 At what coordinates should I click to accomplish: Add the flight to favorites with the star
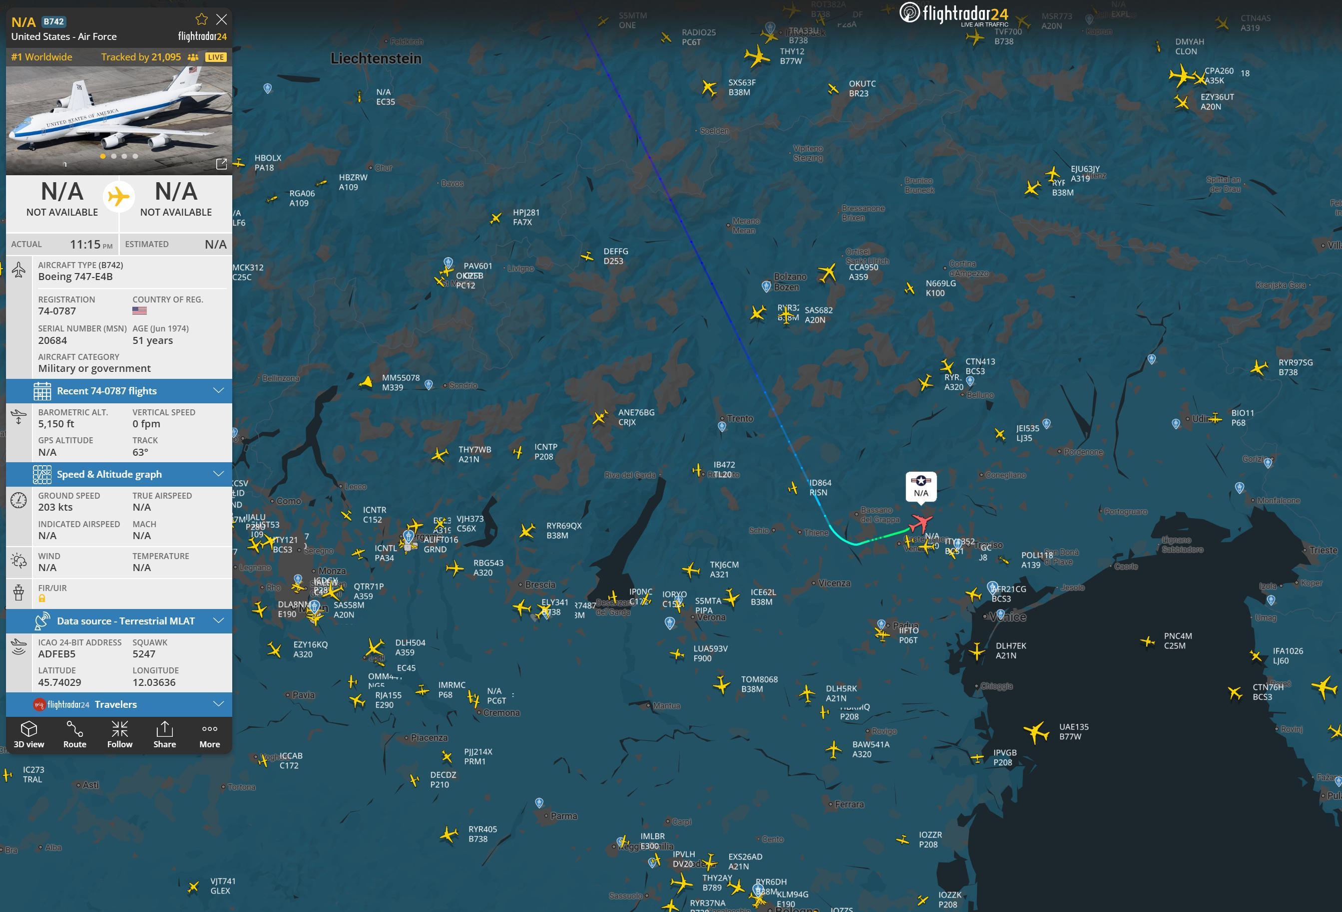(202, 19)
